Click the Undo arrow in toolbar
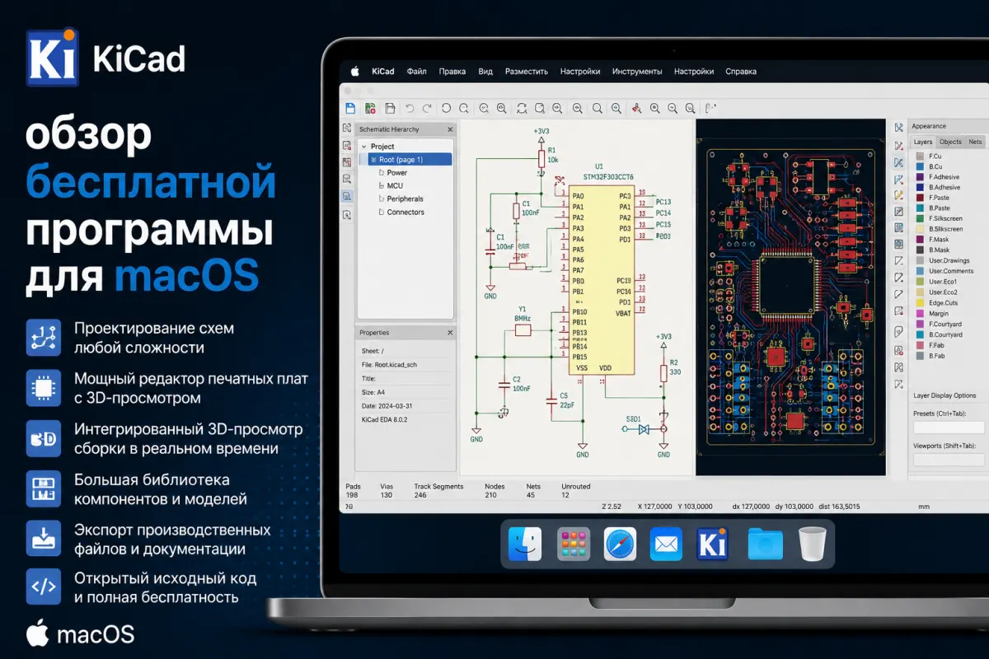 pyautogui.click(x=410, y=108)
